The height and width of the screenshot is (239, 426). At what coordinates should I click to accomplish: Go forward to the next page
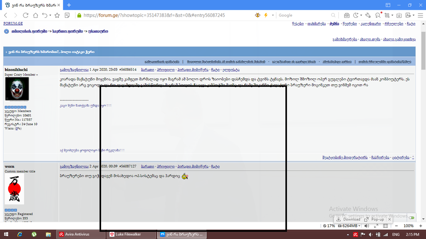15,15
